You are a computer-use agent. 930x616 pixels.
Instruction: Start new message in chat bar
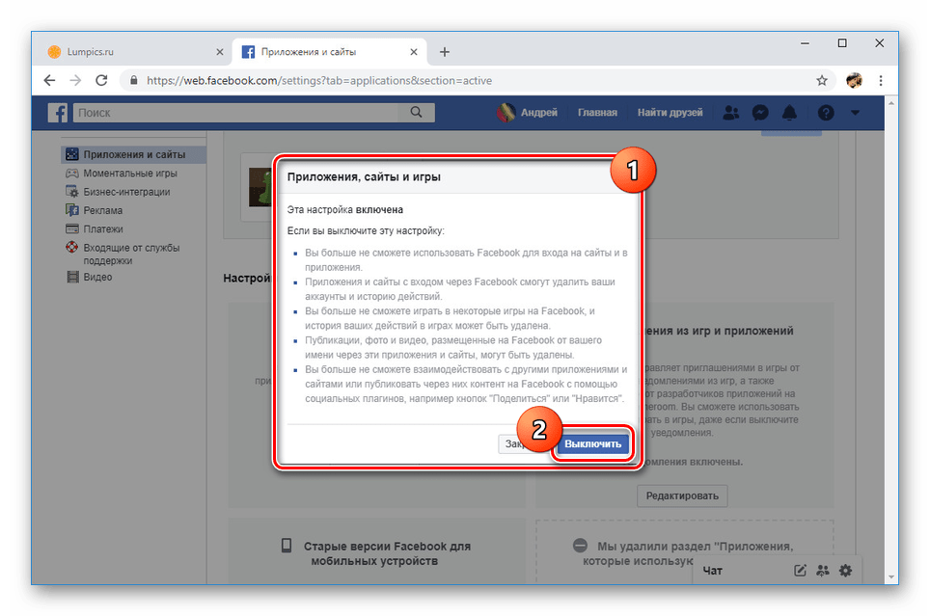(x=800, y=571)
